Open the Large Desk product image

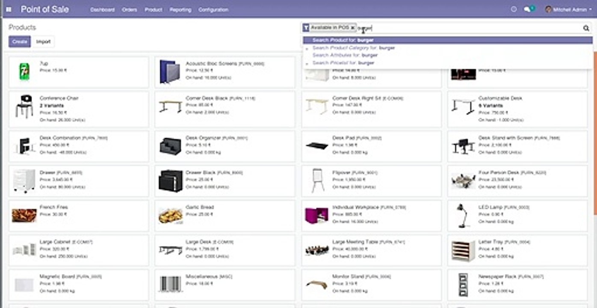pyautogui.click(x=171, y=250)
